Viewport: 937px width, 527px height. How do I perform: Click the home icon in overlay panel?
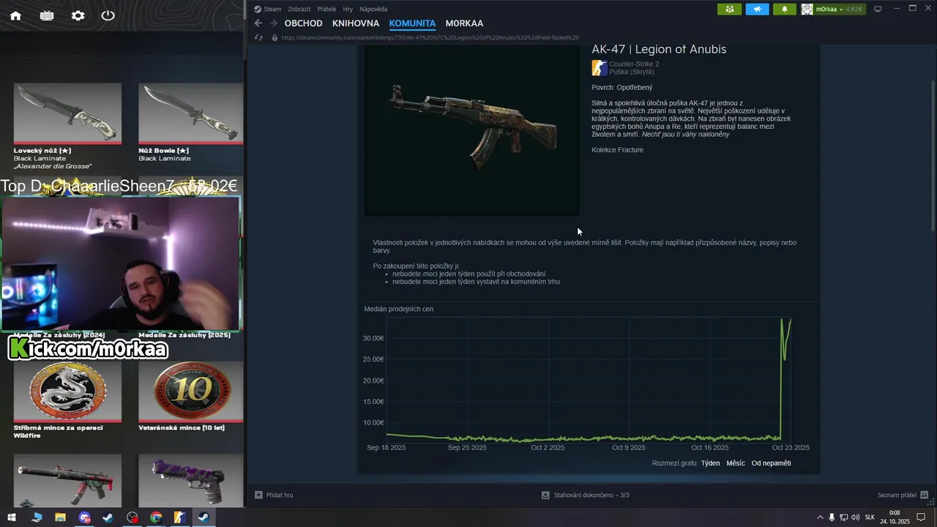15,15
